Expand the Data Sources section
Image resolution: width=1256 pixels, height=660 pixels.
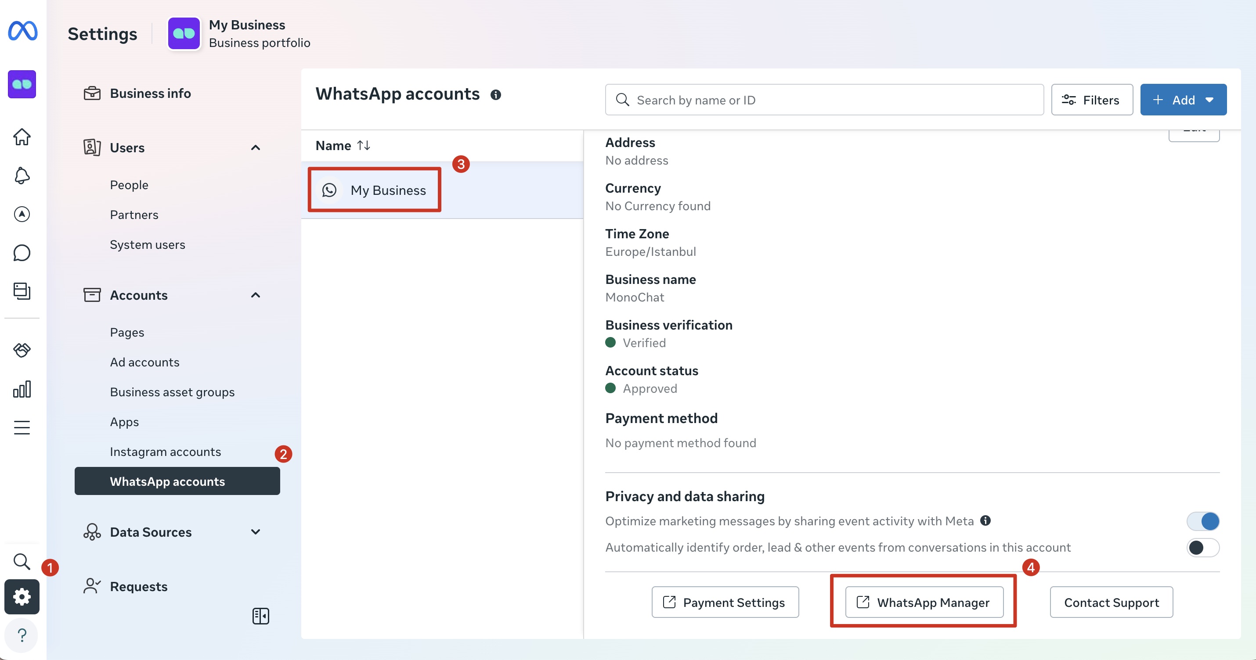coord(256,532)
